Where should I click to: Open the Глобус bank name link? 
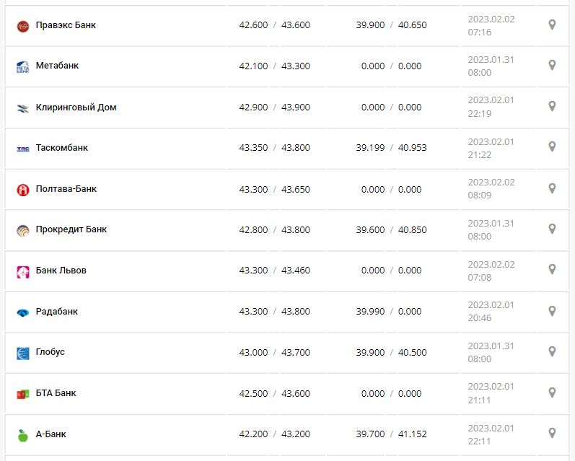pos(51,352)
